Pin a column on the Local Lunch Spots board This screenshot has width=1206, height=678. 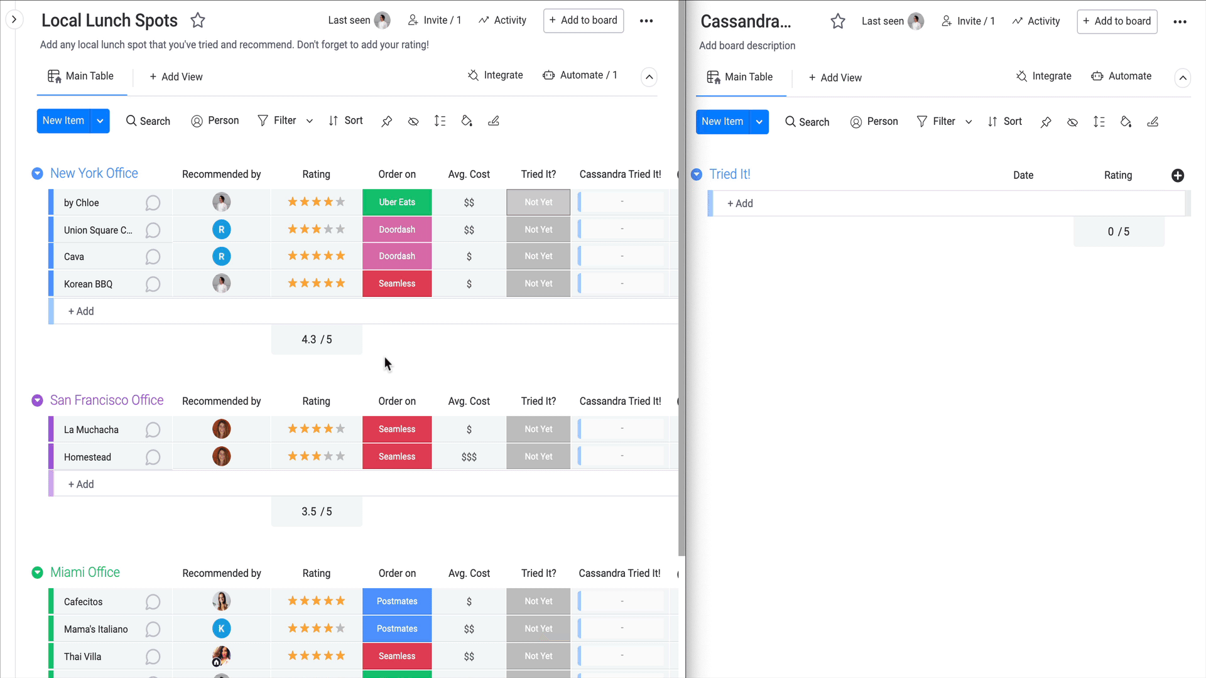[386, 121]
